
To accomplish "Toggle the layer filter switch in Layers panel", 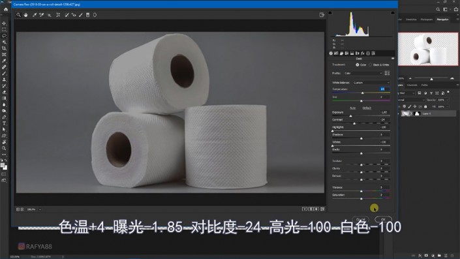I will click(x=448, y=93).
